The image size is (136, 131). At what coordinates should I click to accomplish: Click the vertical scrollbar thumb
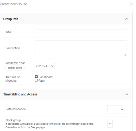pyautogui.click(x=133, y=47)
